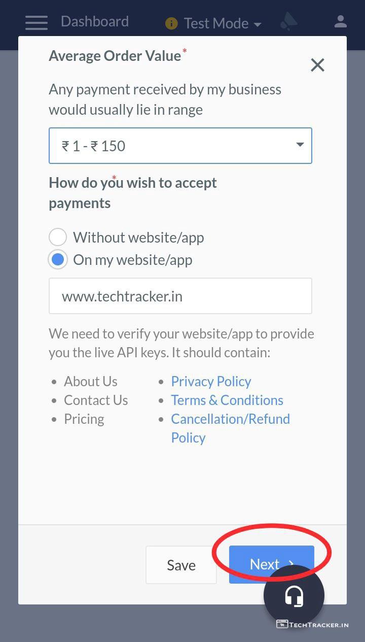Click the Dashboard header title
This screenshot has width=365, height=642.
tap(95, 21)
